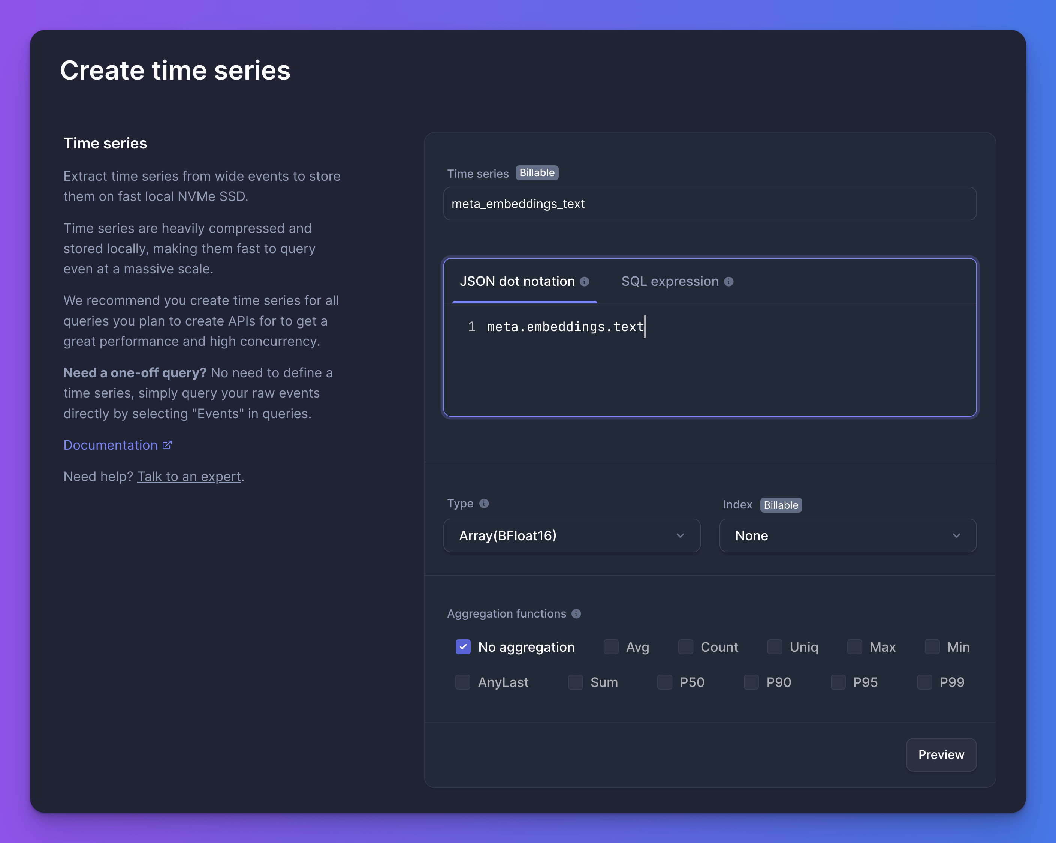Viewport: 1056px width, 843px height.
Task: Click the info icon next to Type
Action: (484, 503)
